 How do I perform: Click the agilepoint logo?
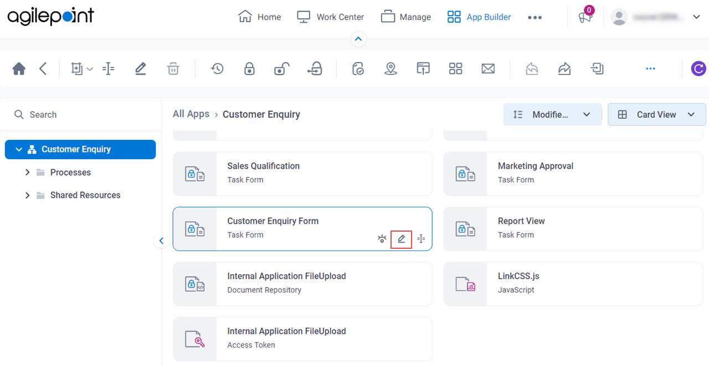51,17
